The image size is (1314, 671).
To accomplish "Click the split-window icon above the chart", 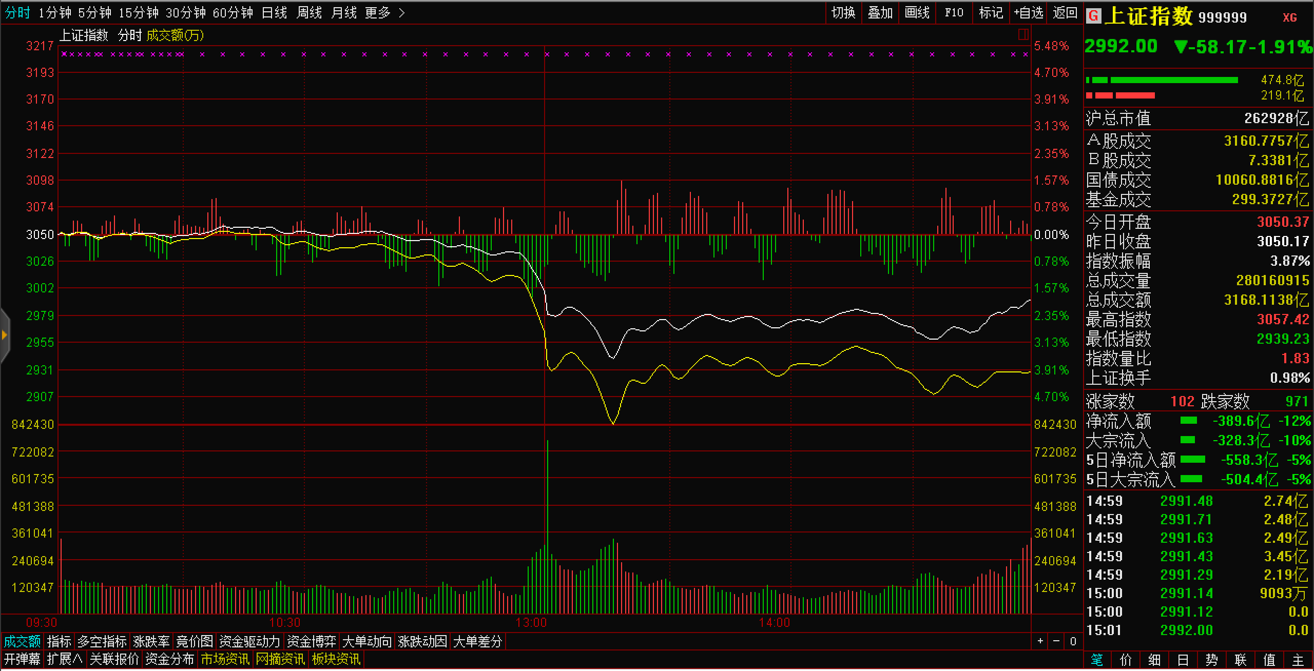I will point(1023,35).
